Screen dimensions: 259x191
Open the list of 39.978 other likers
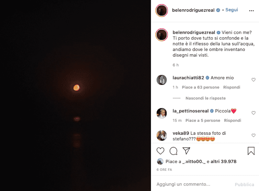coord(223,162)
